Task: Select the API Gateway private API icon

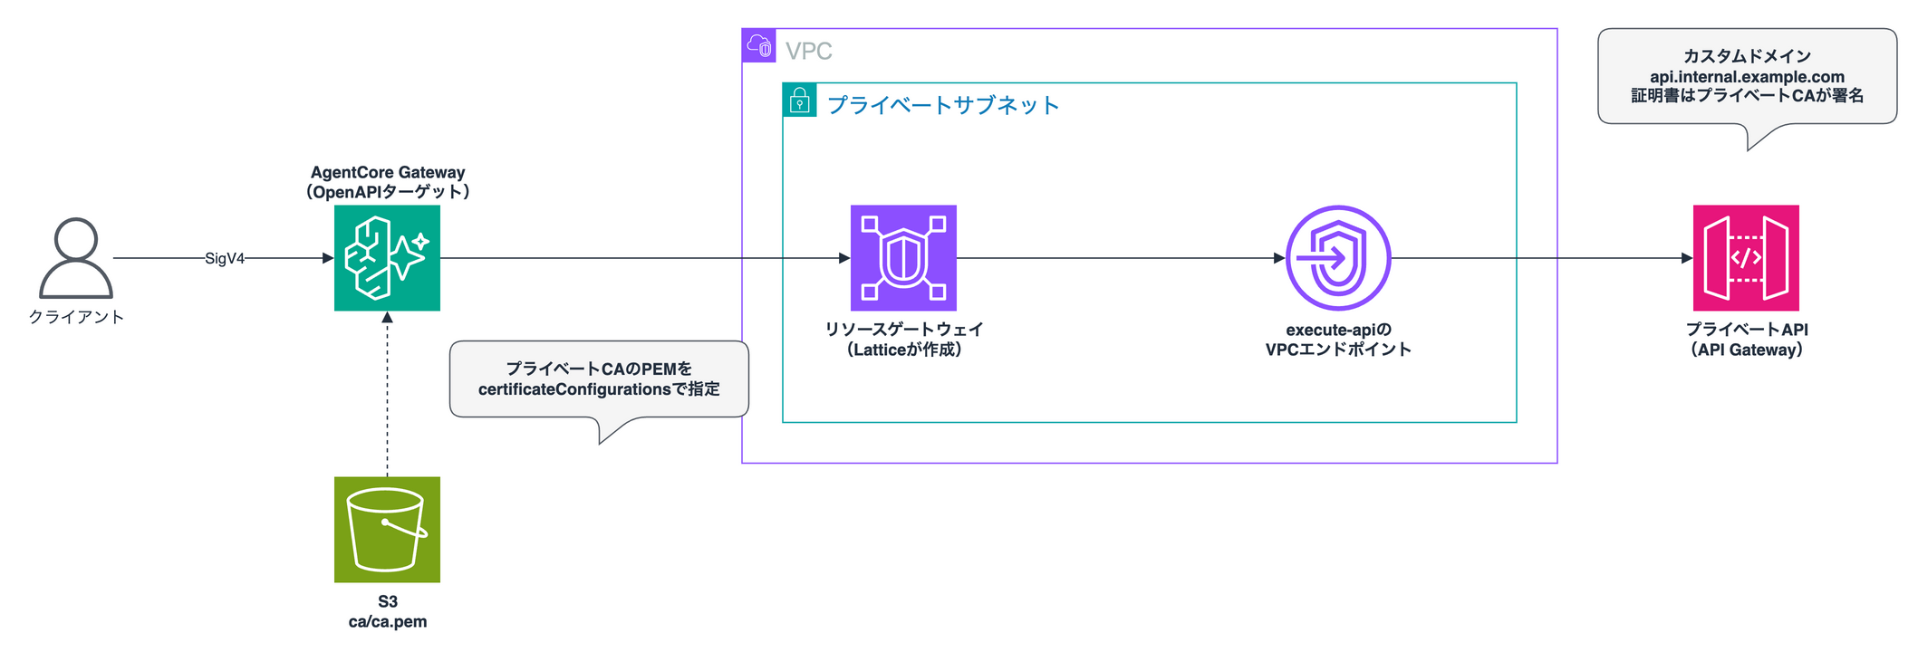Action: pos(1746,258)
